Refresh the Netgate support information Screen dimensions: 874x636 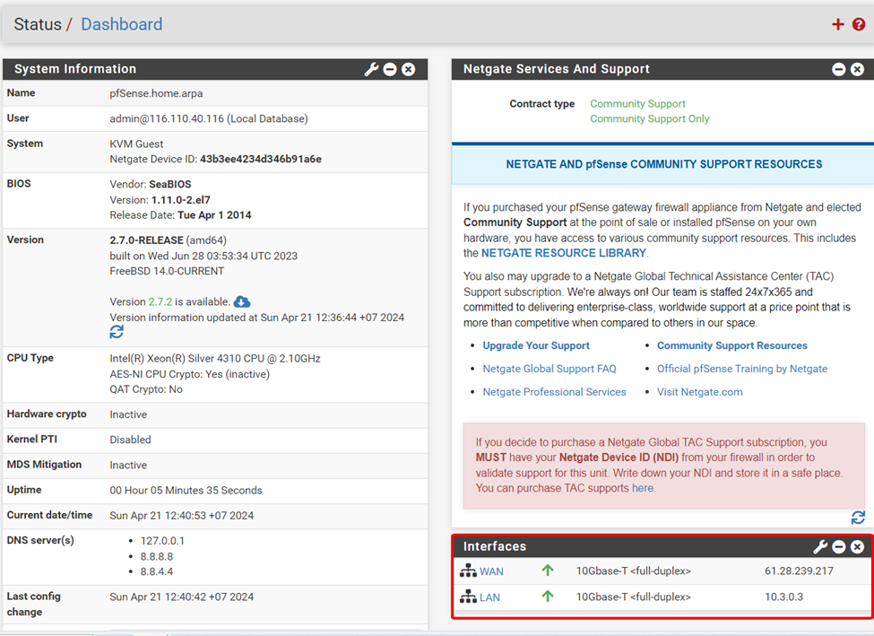(x=858, y=518)
